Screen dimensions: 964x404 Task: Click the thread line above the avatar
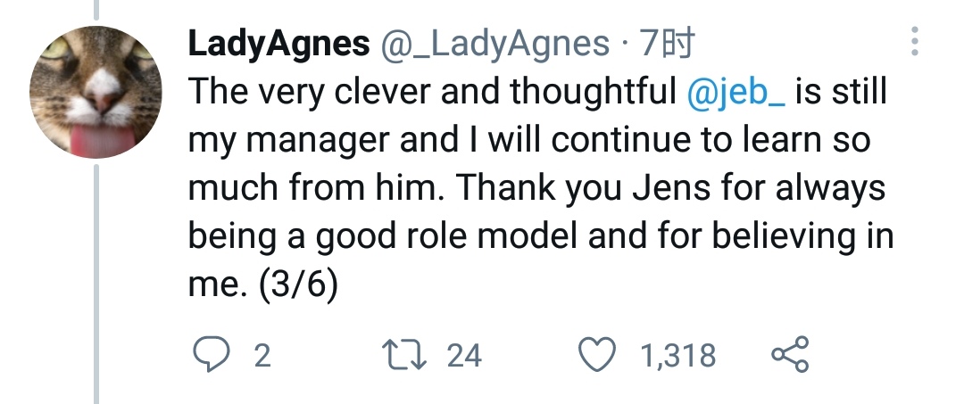coord(96,8)
